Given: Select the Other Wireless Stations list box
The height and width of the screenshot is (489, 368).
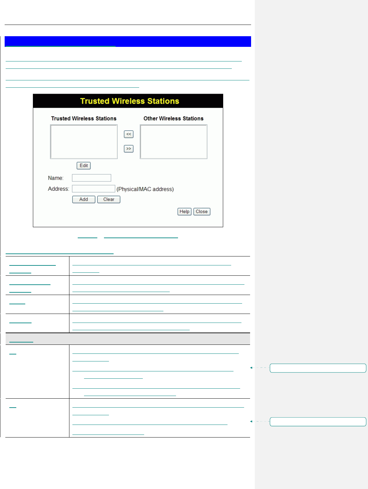Looking at the screenshot, I should click(x=173, y=142).
